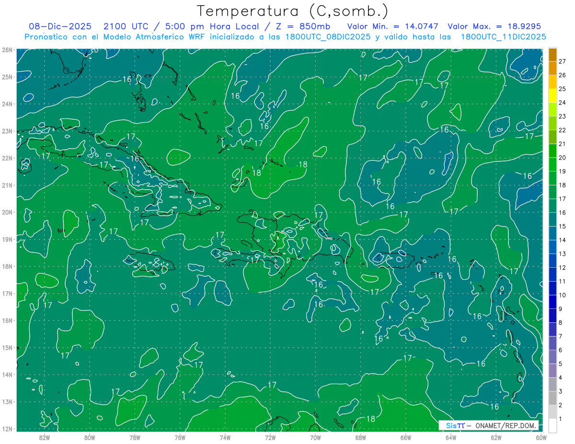Click the legend value 25
This screenshot has height=444, width=575.
coord(563,89)
